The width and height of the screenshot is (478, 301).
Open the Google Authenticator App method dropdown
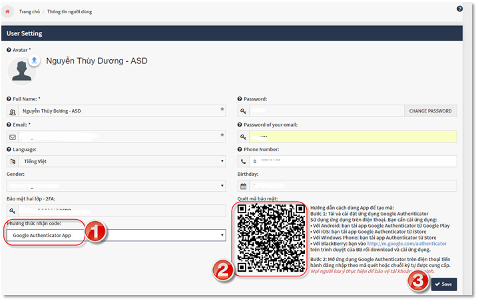pyautogui.click(x=120, y=235)
